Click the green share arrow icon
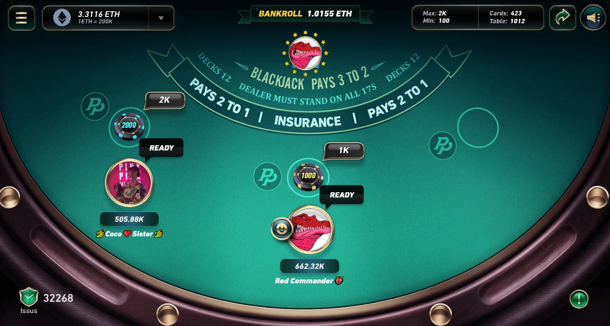Viewport: 610px width, 326px height. click(x=562, y=18)
